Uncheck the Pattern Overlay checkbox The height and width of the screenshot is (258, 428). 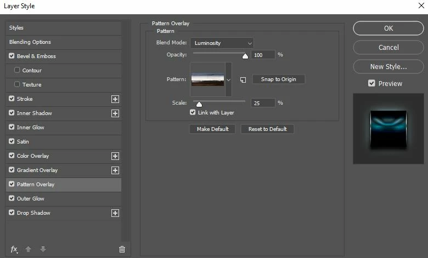(x=12, y=184)
